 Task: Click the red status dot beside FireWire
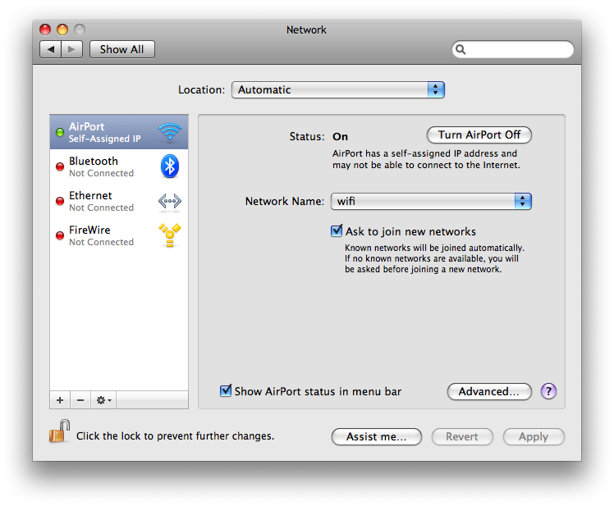[60, 235]
